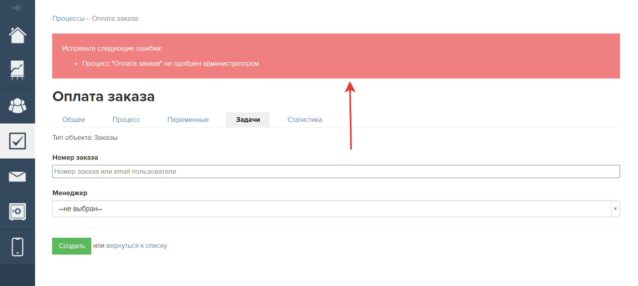The height and width of the screenshot is (286, 638).
Task: Select the checkmark tasks icon in sidebar
Action: pyautogui.click(x=17, y=141)
